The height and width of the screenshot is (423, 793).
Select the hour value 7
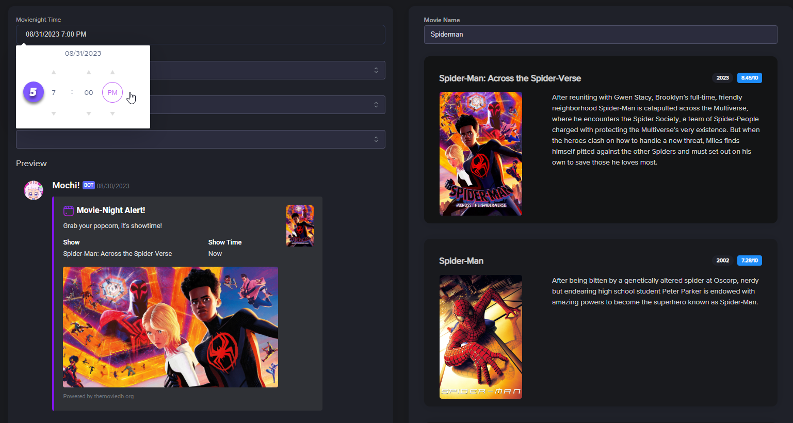click(54, 93)
